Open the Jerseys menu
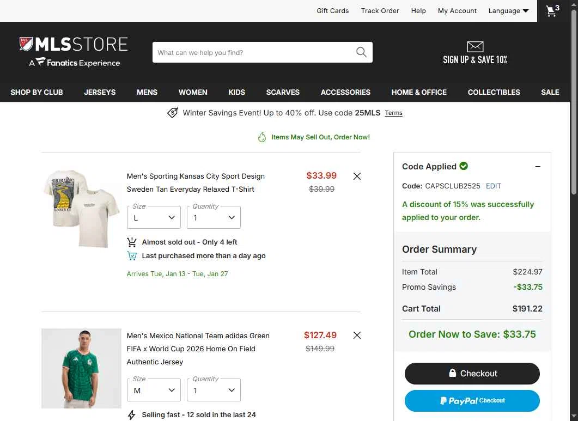Screen dimensions: 578x421 (x=100, y=92)
